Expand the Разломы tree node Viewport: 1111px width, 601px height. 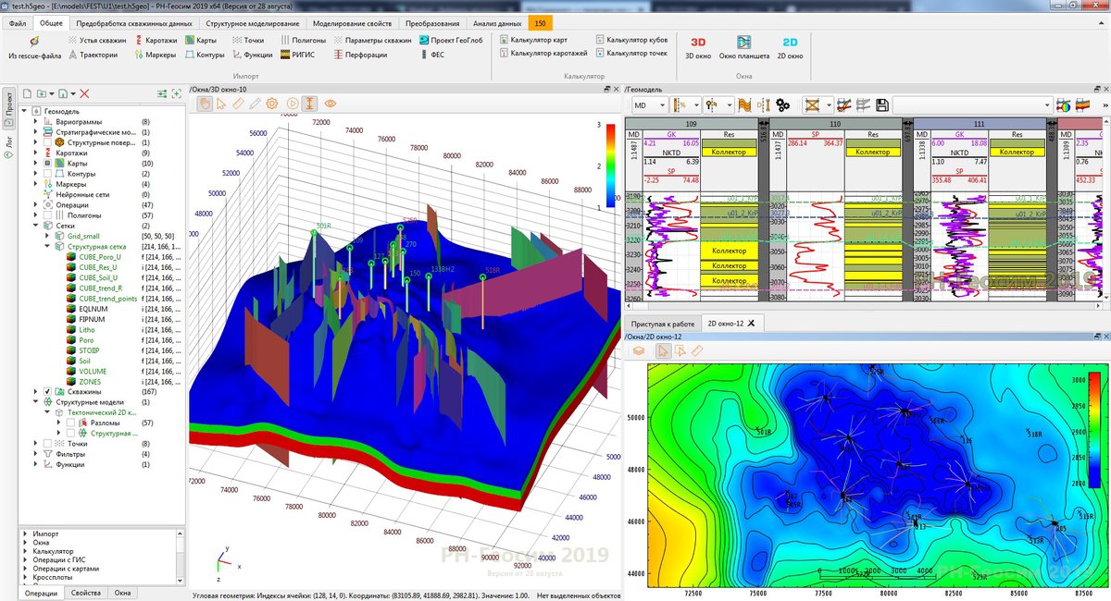click(x=58, y=423)
